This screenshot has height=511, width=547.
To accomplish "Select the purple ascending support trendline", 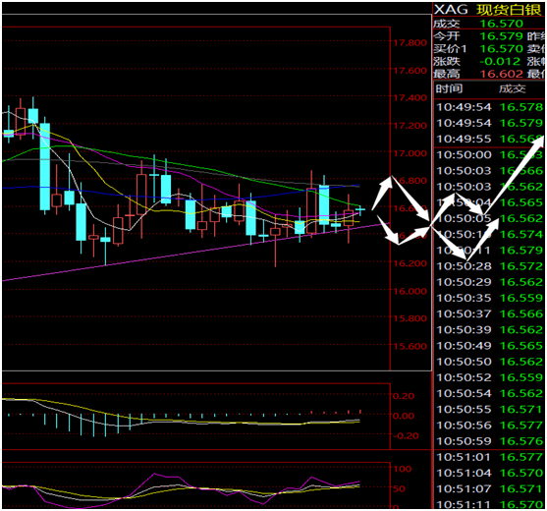I will point(195,252).
